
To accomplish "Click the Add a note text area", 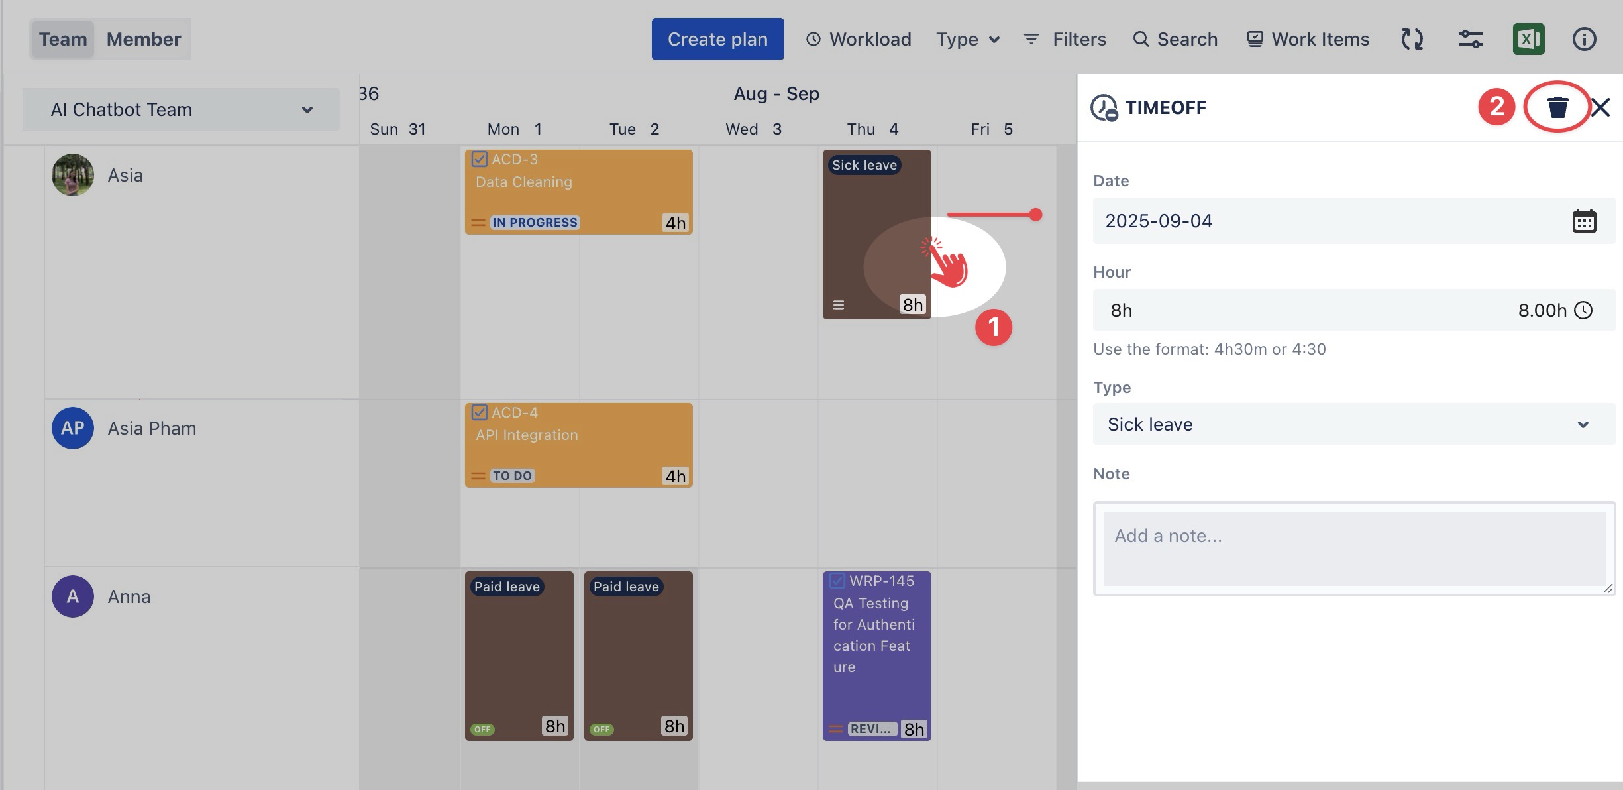I will pos(1353,547).
